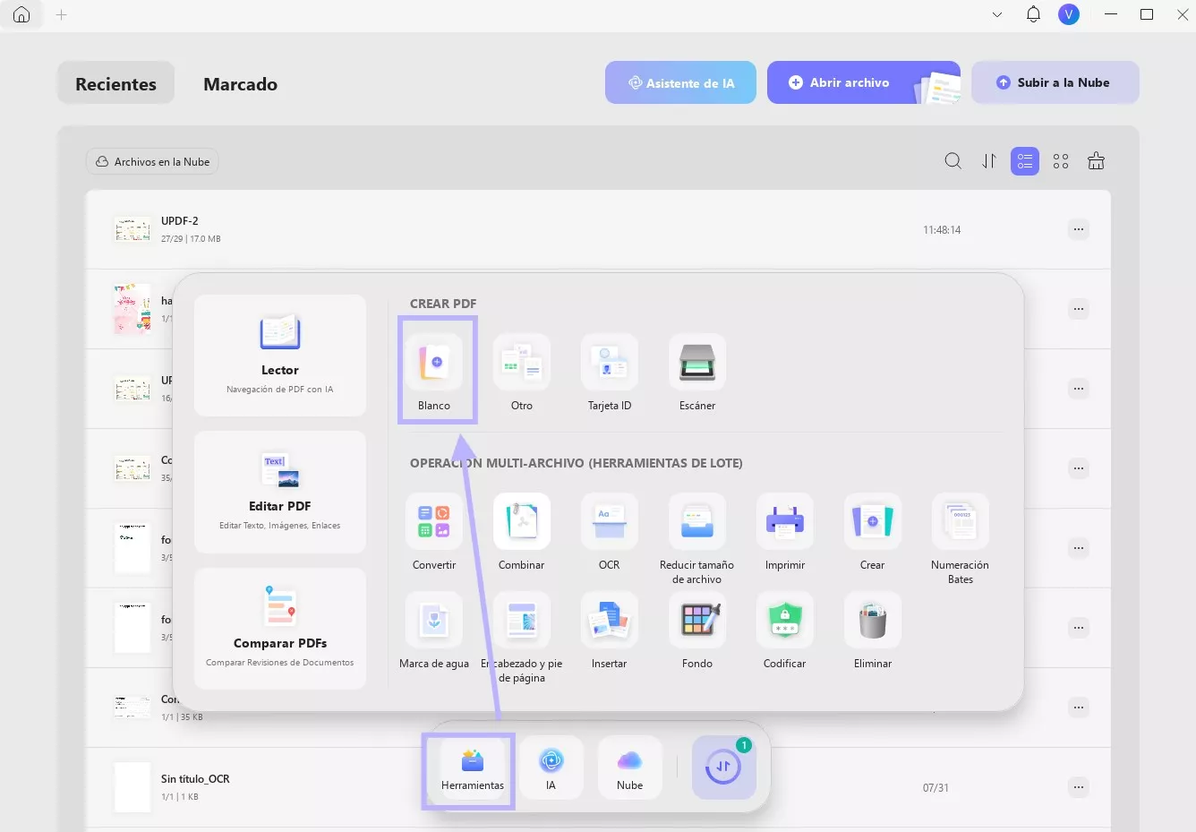Filter by Archivos en la Nube

click(x=153, y=161)
